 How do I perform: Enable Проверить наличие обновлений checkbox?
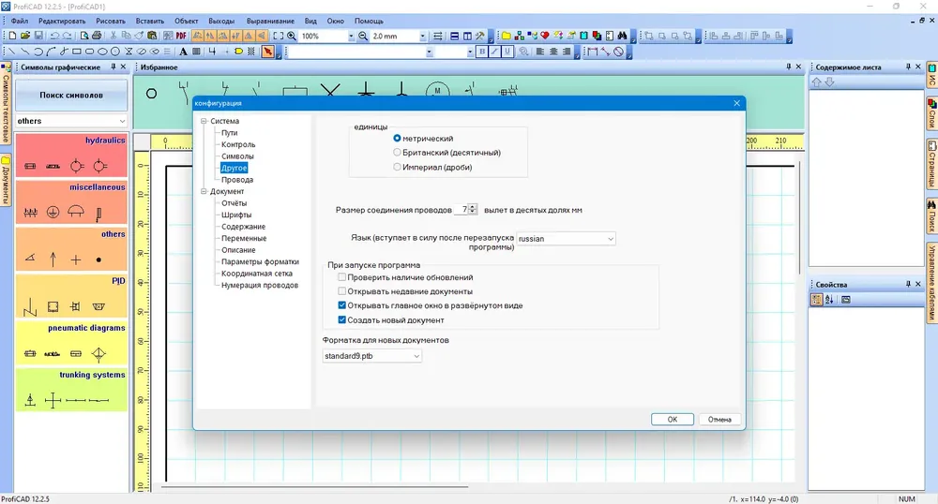[x=341, y=277]
